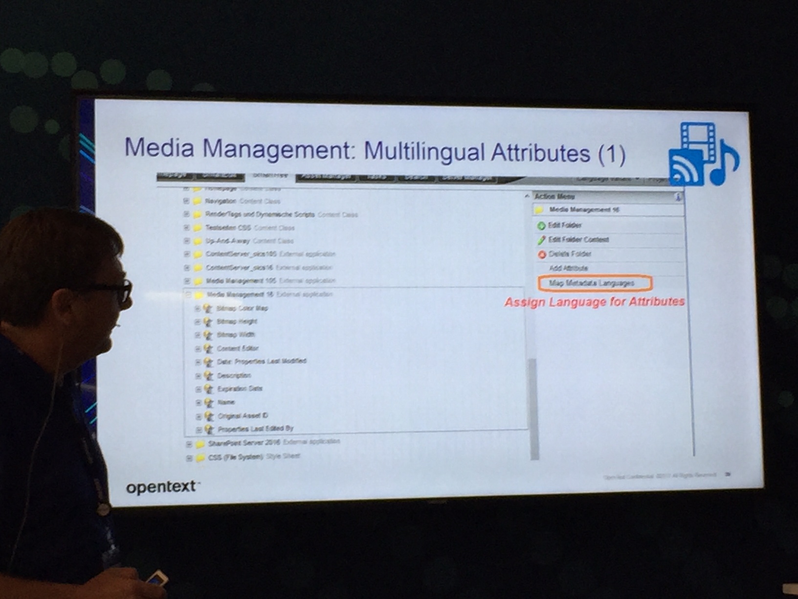
Task: Click the Expiration Date attribute icon
Action: (x=208, y=389)
